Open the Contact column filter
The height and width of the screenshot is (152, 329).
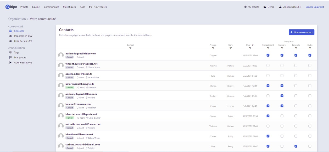point(130,48)
